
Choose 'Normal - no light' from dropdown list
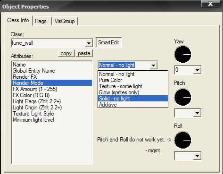[x=133, y=74]
